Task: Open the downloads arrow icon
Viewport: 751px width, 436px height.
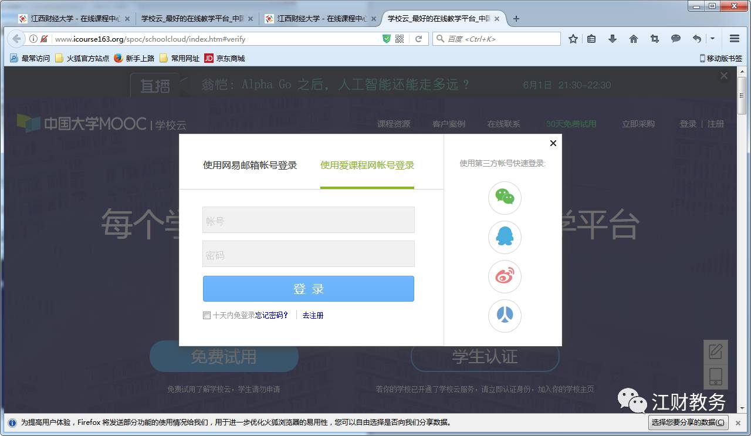Action: pyautogui.click(x=613, y=39)
